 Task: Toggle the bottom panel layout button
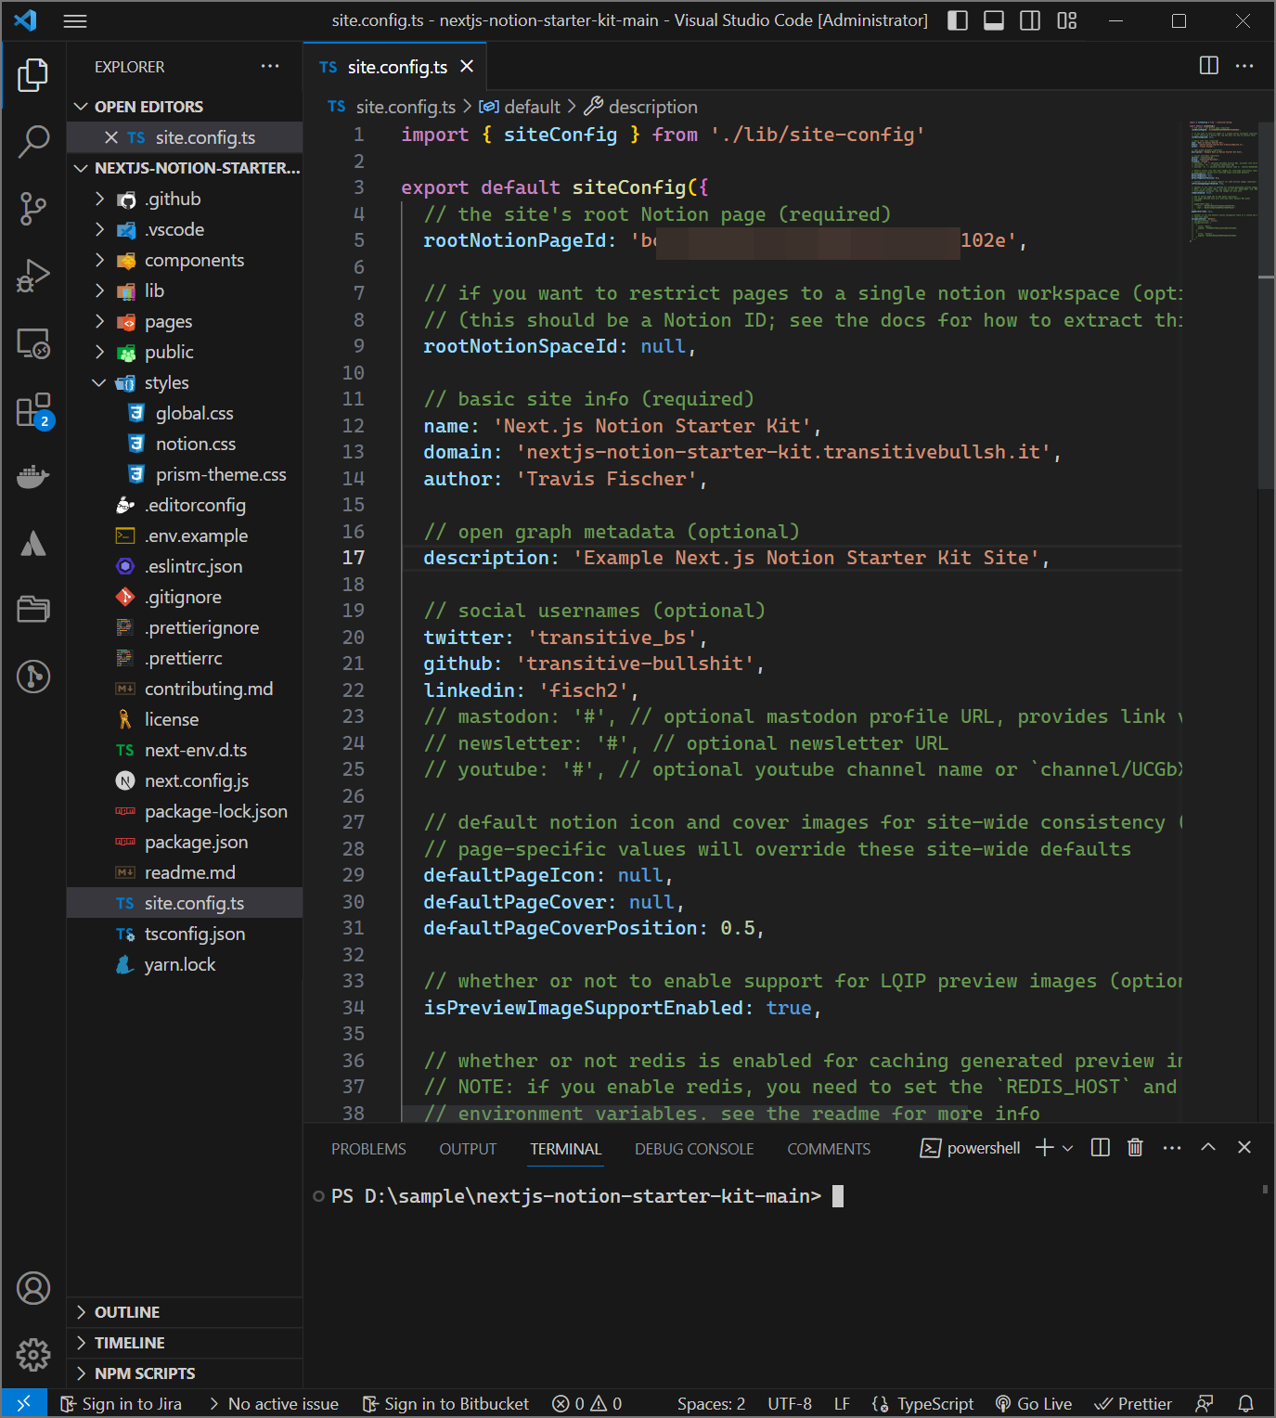point(994,20)
